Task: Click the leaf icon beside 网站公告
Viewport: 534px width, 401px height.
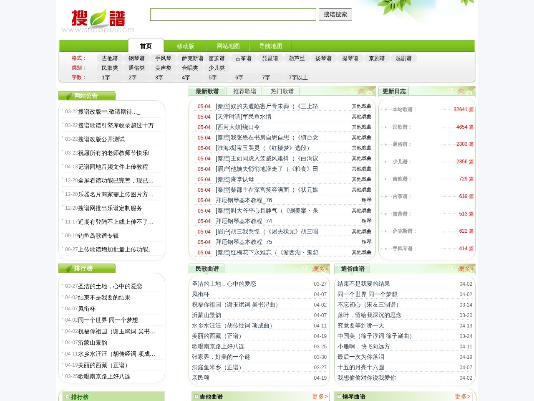Action: tap(69, 96)
